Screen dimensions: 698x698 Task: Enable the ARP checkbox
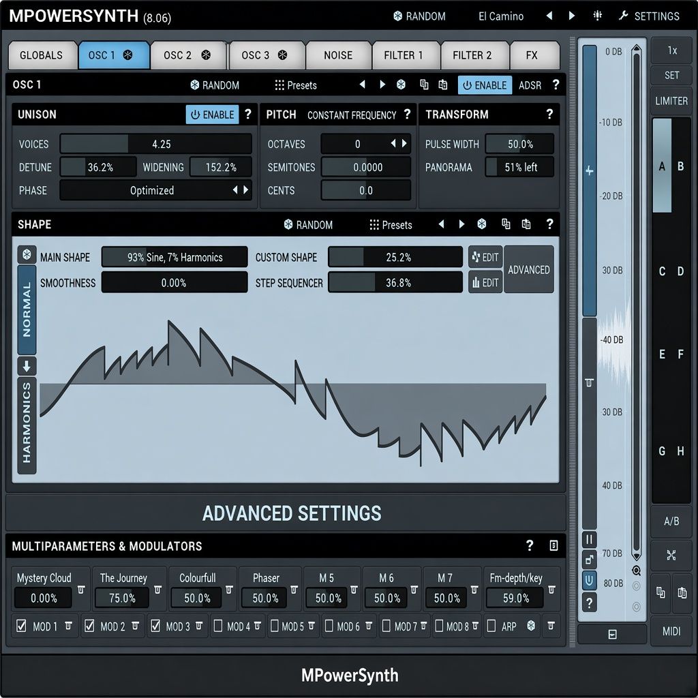click(x=491, y=626)
